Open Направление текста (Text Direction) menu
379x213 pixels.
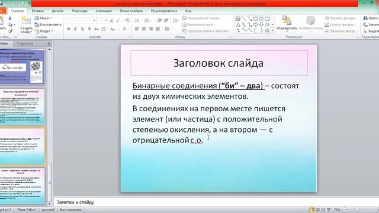click(x=202, y=18)
